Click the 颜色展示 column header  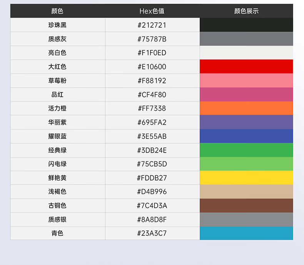pos(246,11)
